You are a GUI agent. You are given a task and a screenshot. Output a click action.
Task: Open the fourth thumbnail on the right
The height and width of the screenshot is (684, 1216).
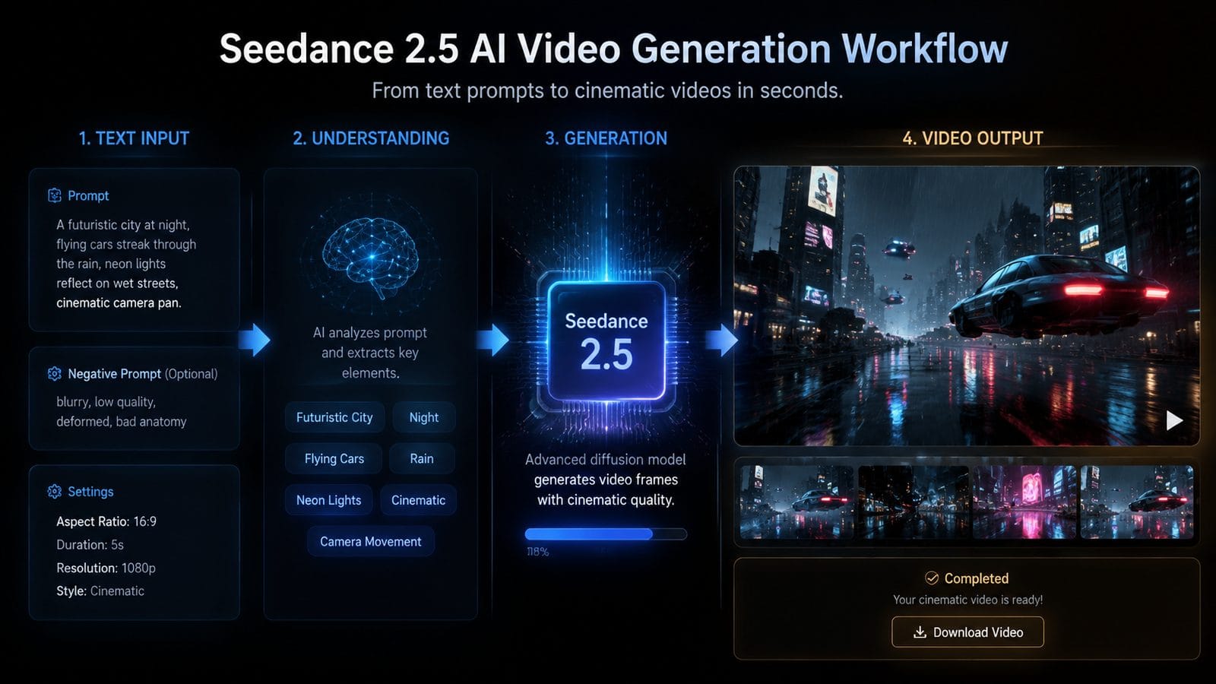1137,502
